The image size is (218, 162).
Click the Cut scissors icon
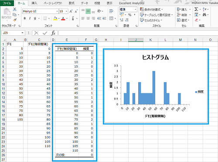point(14,9)
